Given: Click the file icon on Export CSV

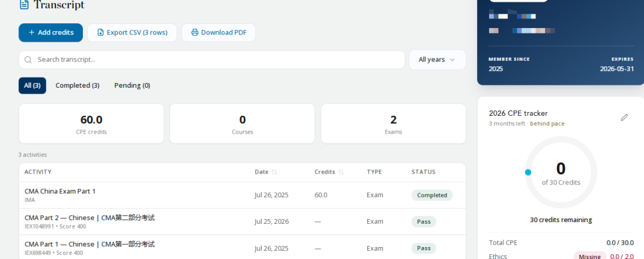Looking at the screenshot, I should click(101, 32).
